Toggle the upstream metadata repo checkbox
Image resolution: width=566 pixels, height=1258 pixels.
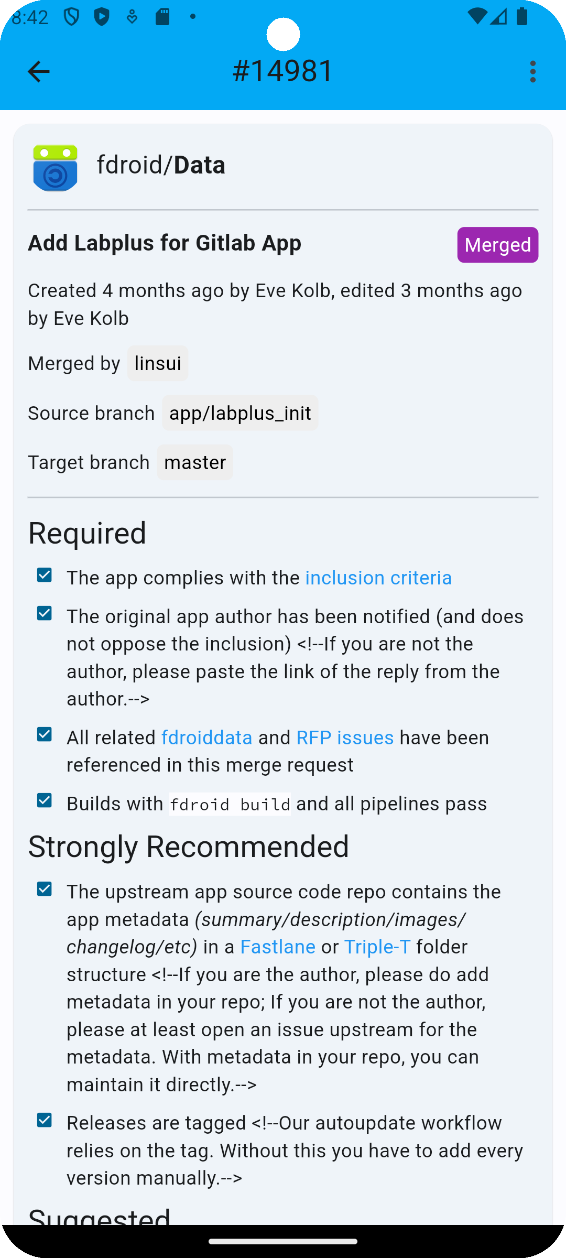(x=45, y=889)
